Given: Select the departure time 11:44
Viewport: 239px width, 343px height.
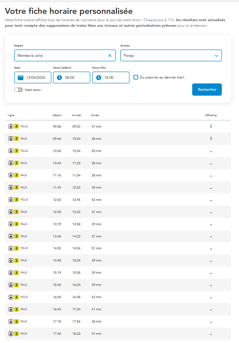Looking at the screenshot, I should click(57, 188).
